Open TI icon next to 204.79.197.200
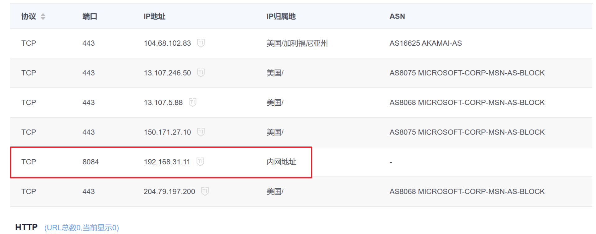Viewport: 596px width, 234px height. point(205,191)
